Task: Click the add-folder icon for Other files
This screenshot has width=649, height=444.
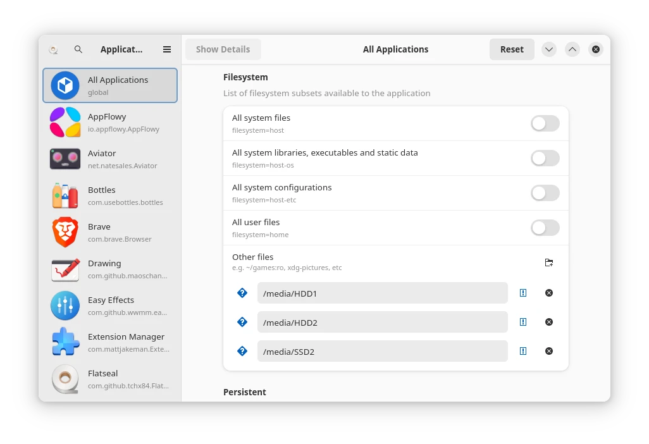Action: pyautogui.click(x=549, y=262)
